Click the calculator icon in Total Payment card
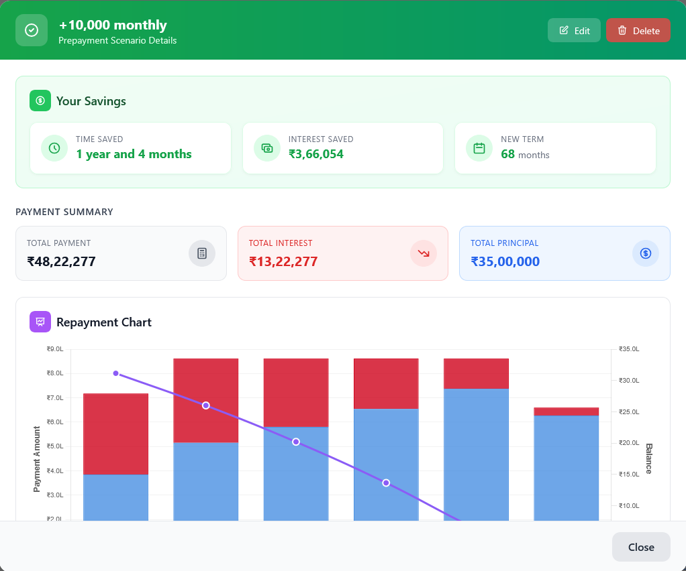The height and width of the screenshot is (571, 686). pyautogui.click(x=202, y=253)
